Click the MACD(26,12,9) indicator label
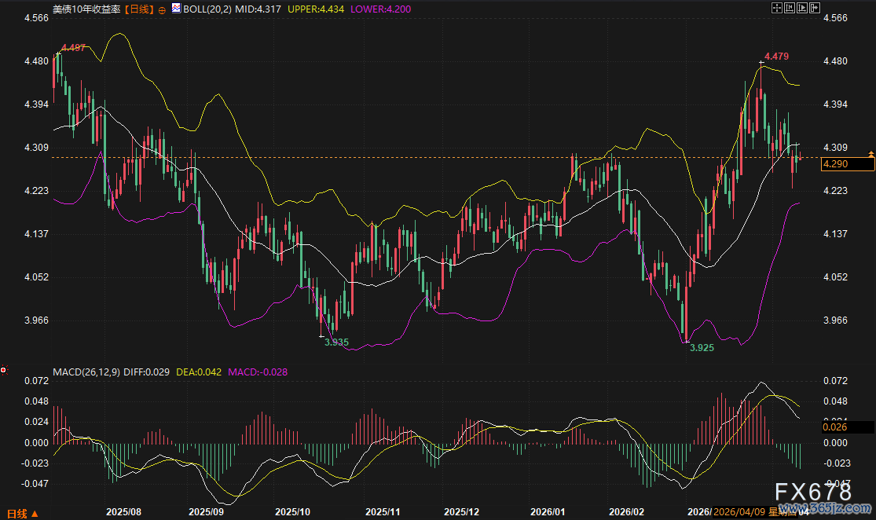876x520 pixels. pyautogui.click(x=86, y=372)
